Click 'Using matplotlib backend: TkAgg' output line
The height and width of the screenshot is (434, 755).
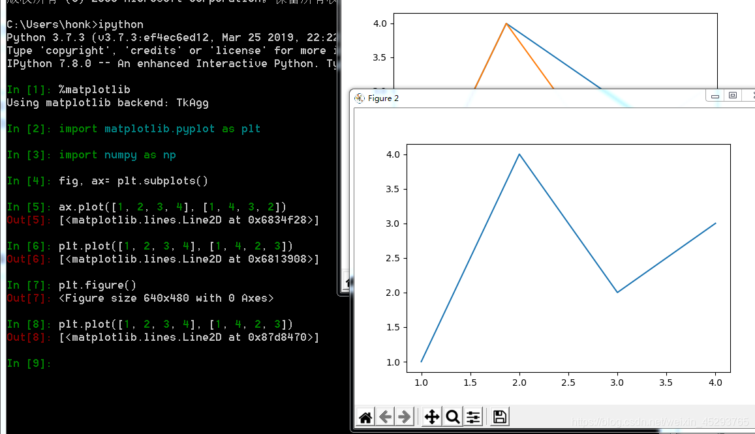(x=108, y=103)
